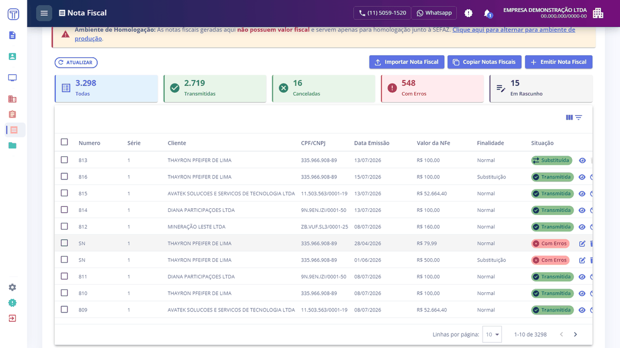Tick the select-all checkbox in table header
This screenshot has width=620, height=348.
pyautogui.click(x=64, y=142)
